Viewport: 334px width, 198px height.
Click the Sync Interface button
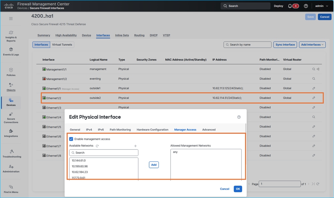pyautogui.click(x=285, y=44)
